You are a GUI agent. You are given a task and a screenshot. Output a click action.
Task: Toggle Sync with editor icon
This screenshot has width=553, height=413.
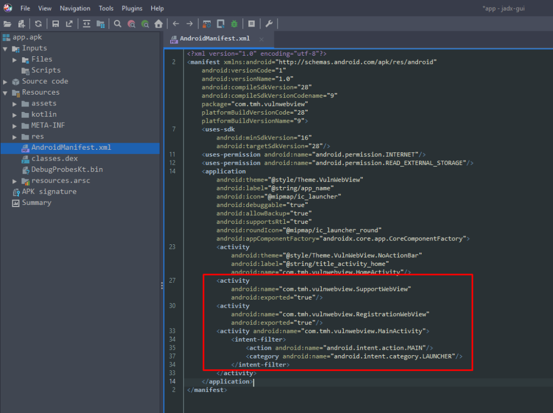pos(86,24)
